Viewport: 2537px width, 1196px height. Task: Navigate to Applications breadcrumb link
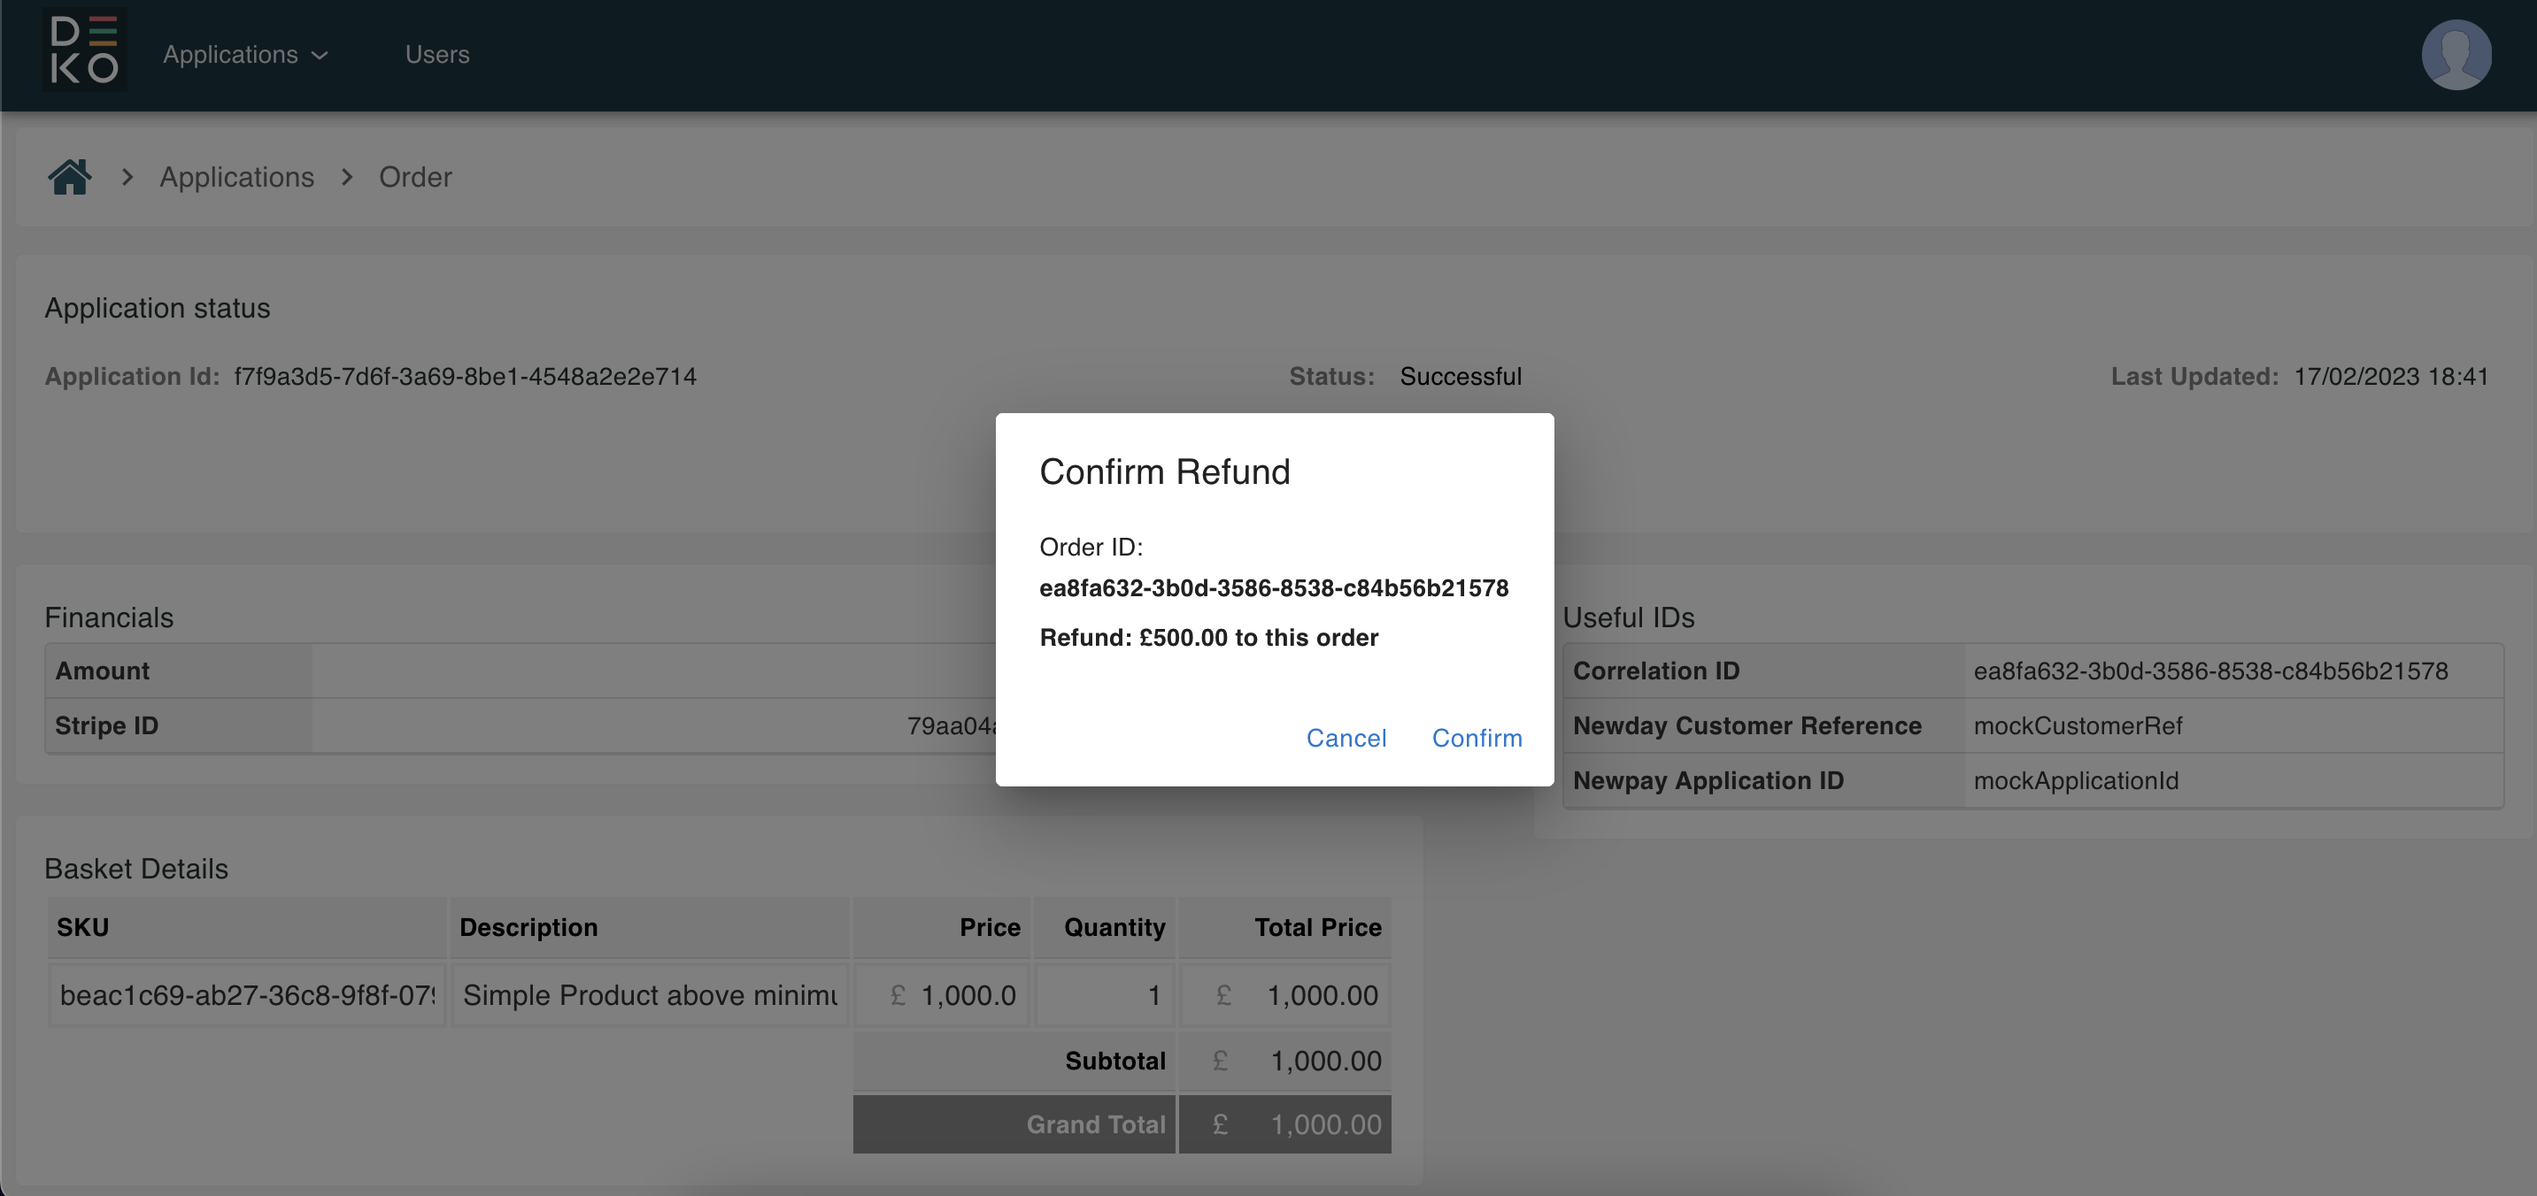pyautogui.click(x=236, y=177)
